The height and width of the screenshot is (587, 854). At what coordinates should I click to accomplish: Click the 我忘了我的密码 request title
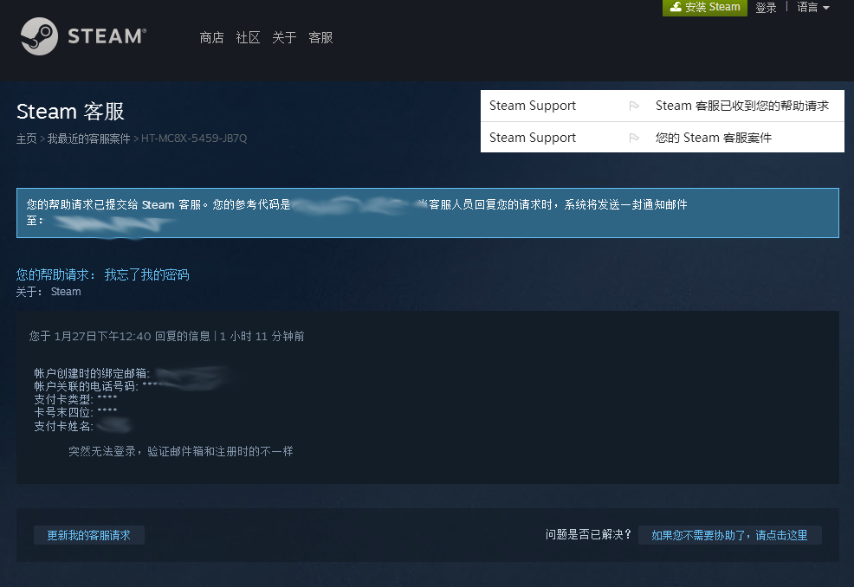click(x=147, y=274)
